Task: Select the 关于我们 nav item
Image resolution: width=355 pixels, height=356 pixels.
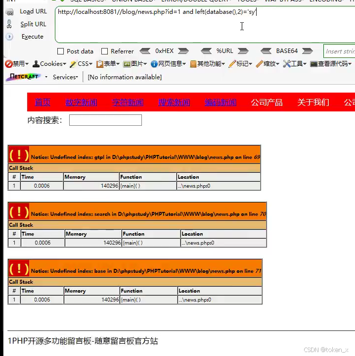Action: pyautogui.click(x=313, y=102)
